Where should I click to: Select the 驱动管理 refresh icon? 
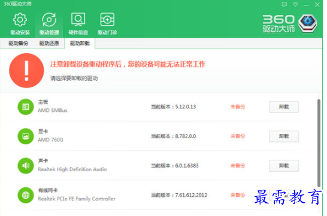point(49,20)
